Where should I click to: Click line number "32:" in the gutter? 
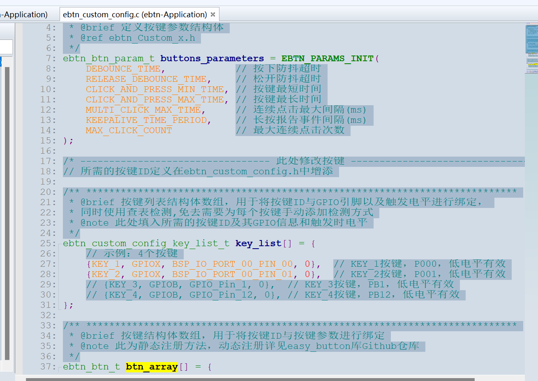(x=48, y=315)
